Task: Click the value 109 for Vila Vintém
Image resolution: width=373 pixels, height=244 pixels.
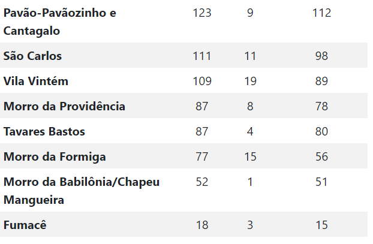Action: (x=202, y=81)
